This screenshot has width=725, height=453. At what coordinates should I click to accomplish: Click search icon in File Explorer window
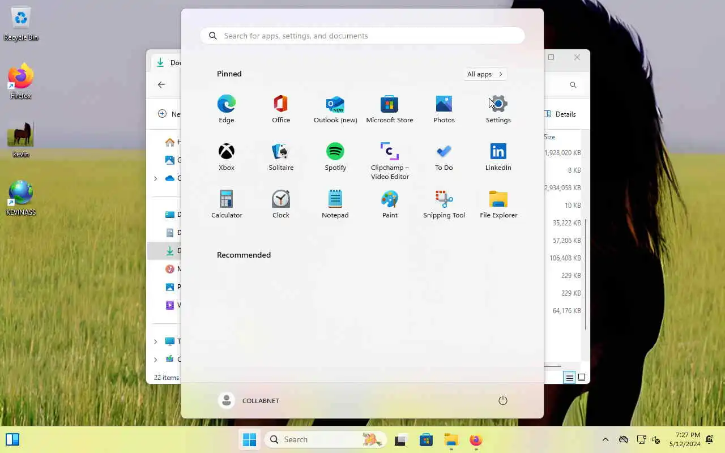coord(573,85)
